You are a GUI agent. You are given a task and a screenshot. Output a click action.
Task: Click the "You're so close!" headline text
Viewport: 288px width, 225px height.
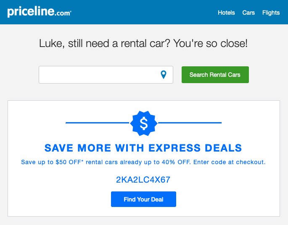211,44
